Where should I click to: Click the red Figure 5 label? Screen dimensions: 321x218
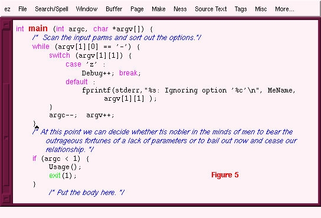pos(225,175)
